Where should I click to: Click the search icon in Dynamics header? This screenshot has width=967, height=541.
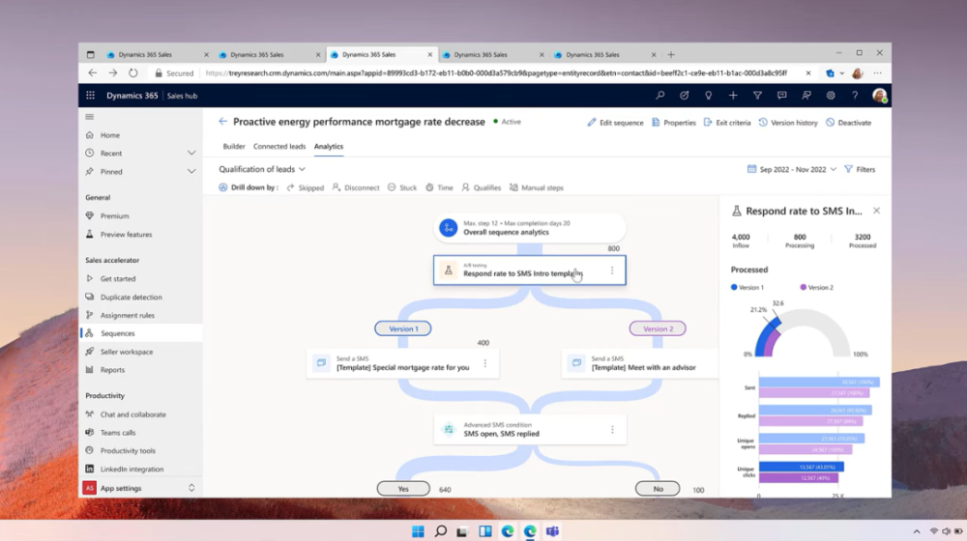[x=660, y=96]
